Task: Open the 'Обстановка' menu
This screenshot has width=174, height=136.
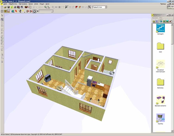Action: (x=23, y=4)
